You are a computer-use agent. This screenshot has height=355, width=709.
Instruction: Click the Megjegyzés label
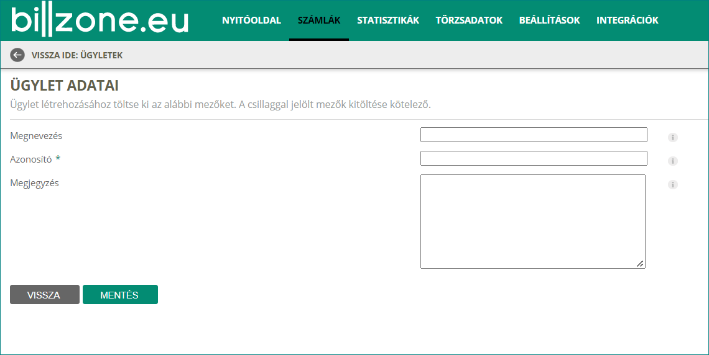34,183
